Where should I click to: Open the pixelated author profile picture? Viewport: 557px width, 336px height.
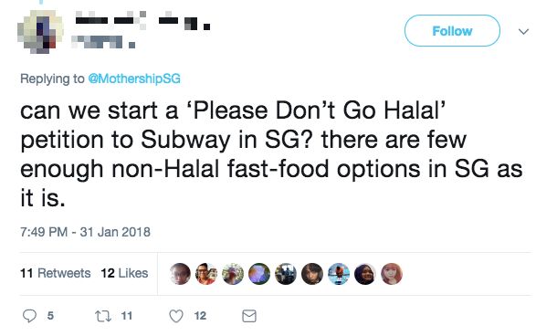(40, 32)
